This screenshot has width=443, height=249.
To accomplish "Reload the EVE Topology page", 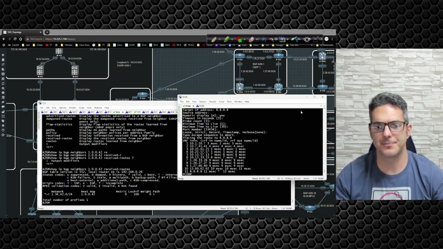I will tap(15, 39).
